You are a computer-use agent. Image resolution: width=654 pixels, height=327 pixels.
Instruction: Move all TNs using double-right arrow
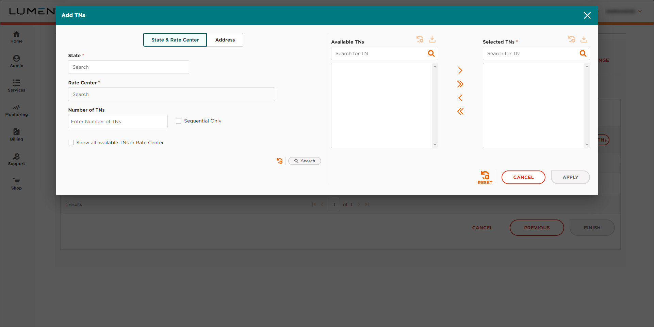460,84
